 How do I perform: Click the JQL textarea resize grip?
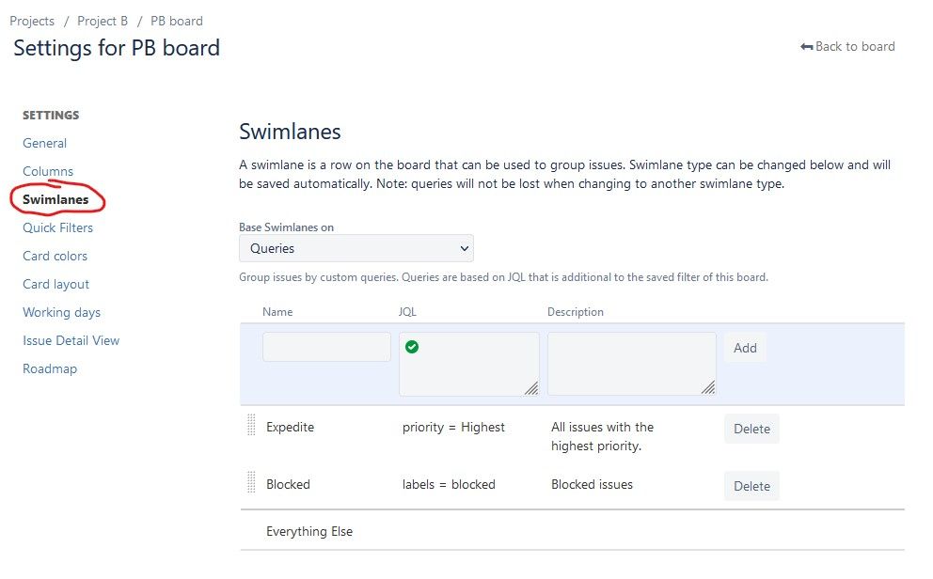(x=531, y=388)
